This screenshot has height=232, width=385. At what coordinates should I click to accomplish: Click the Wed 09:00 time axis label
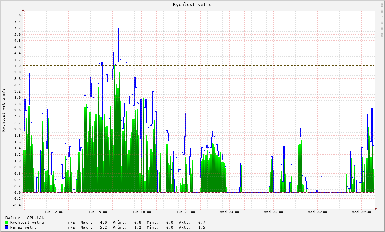pos(361,212)
